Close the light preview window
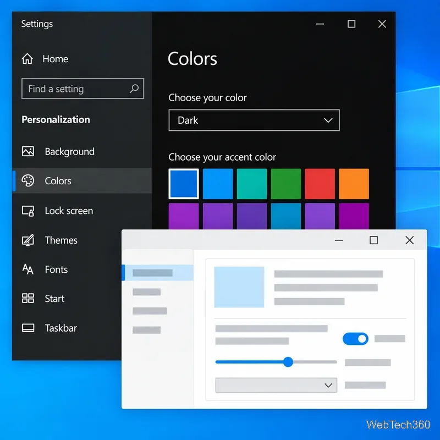Image resolution: width=440 pixels, height=440 pixels. pyautogui.click(x=409, y=240)
